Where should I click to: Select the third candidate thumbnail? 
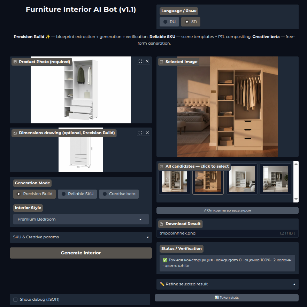click(x=241, y=179)
